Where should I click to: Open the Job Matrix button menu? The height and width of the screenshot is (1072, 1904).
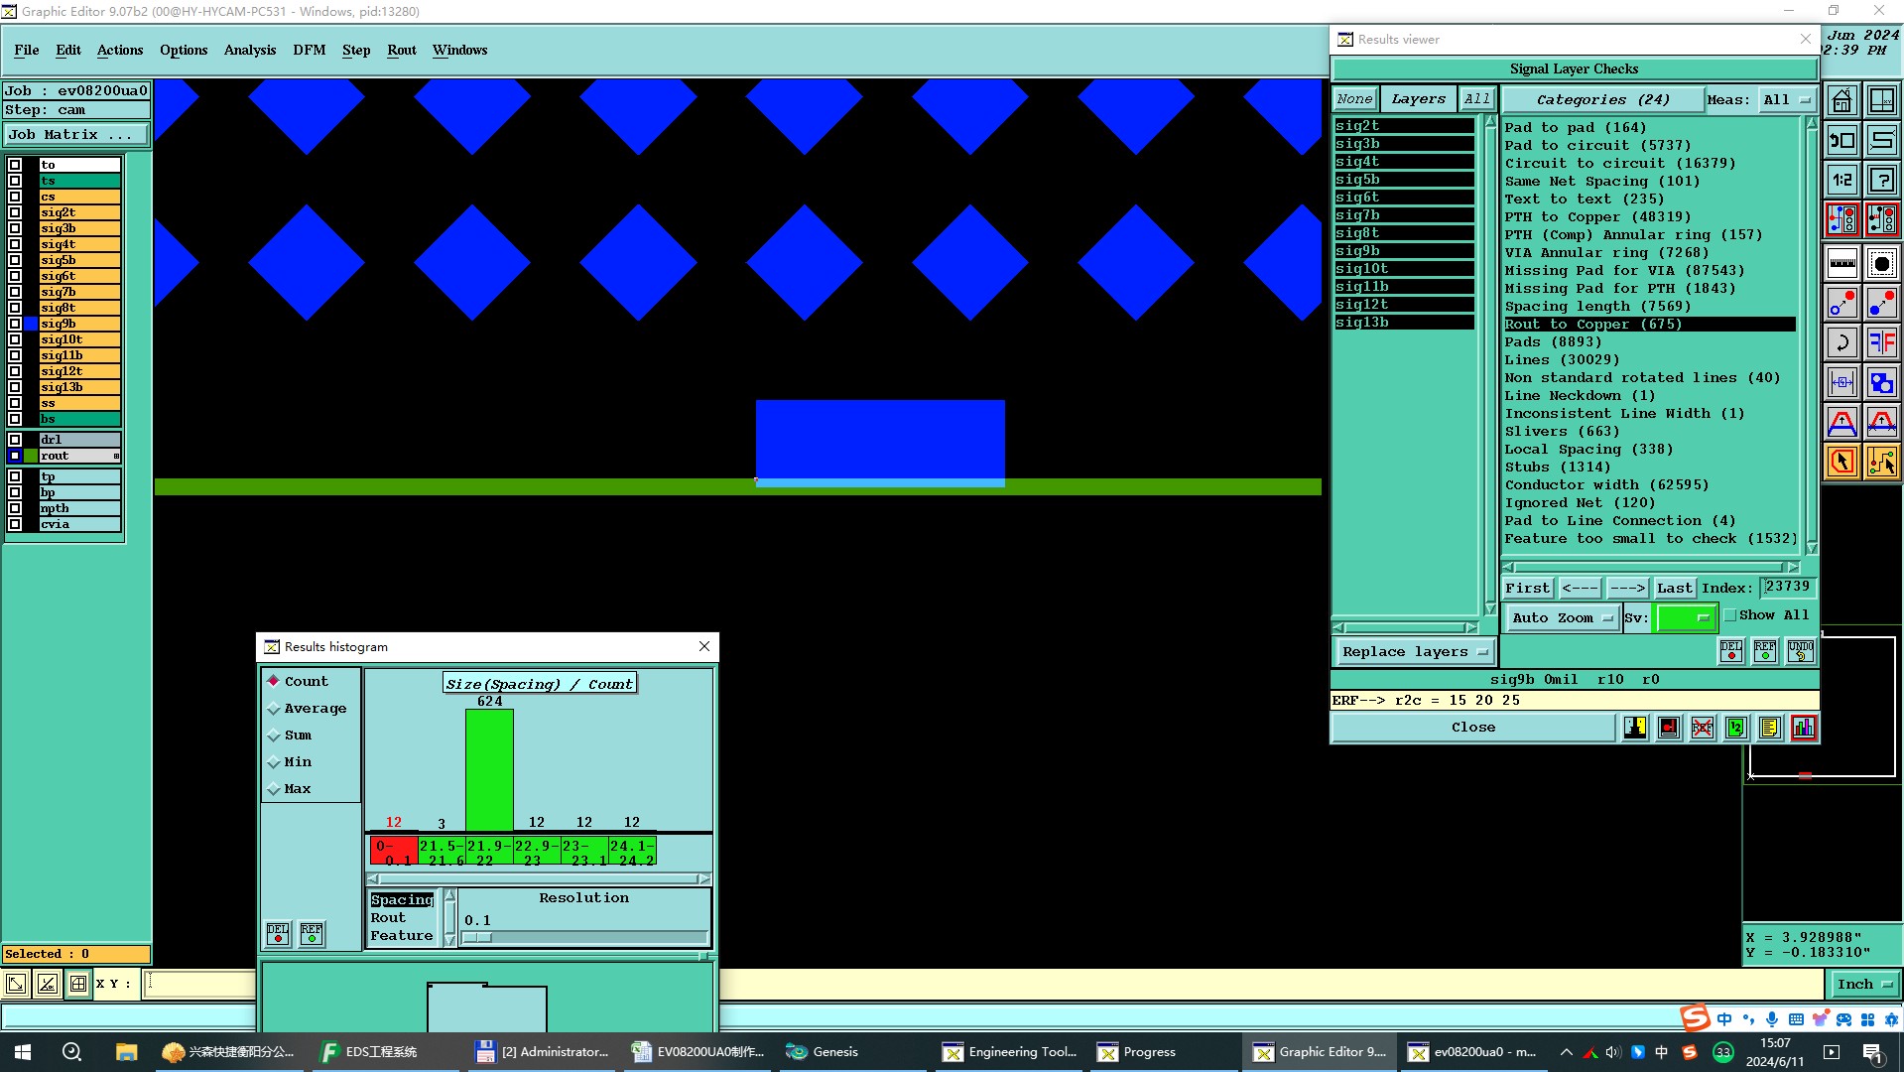coord(76,135)
